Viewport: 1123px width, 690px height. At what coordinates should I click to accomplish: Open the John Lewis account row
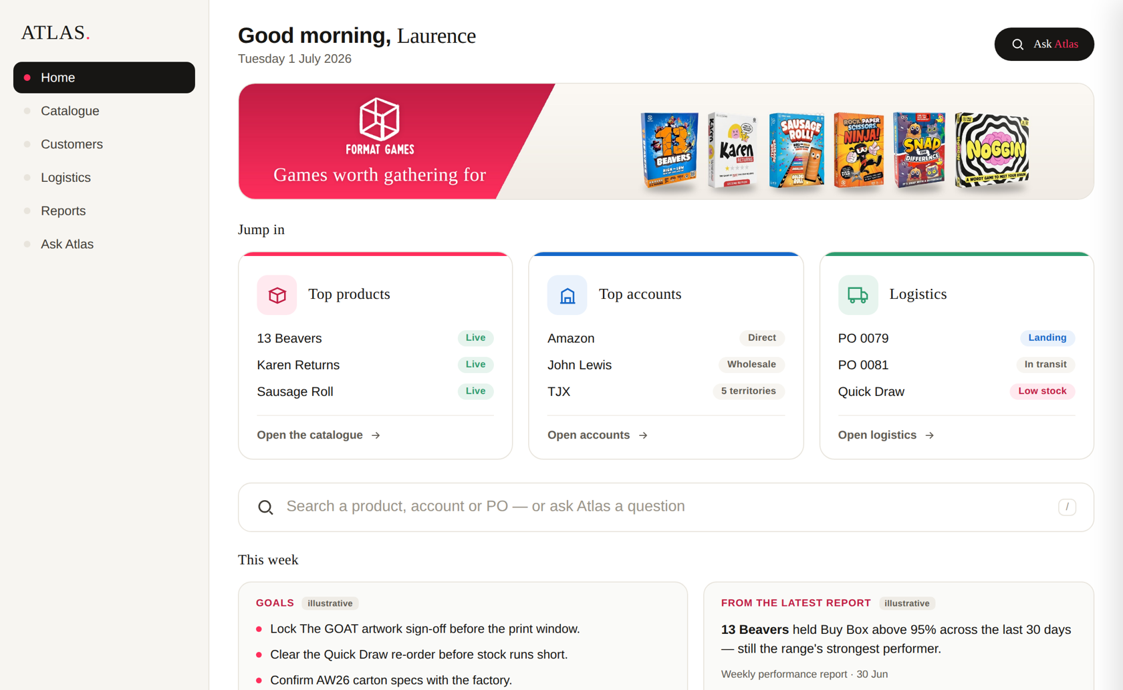point(666,365)
